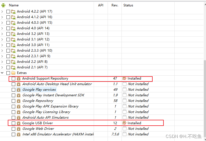
Task: Click package icon of Android Support Repository
Action: coord(19,79)
